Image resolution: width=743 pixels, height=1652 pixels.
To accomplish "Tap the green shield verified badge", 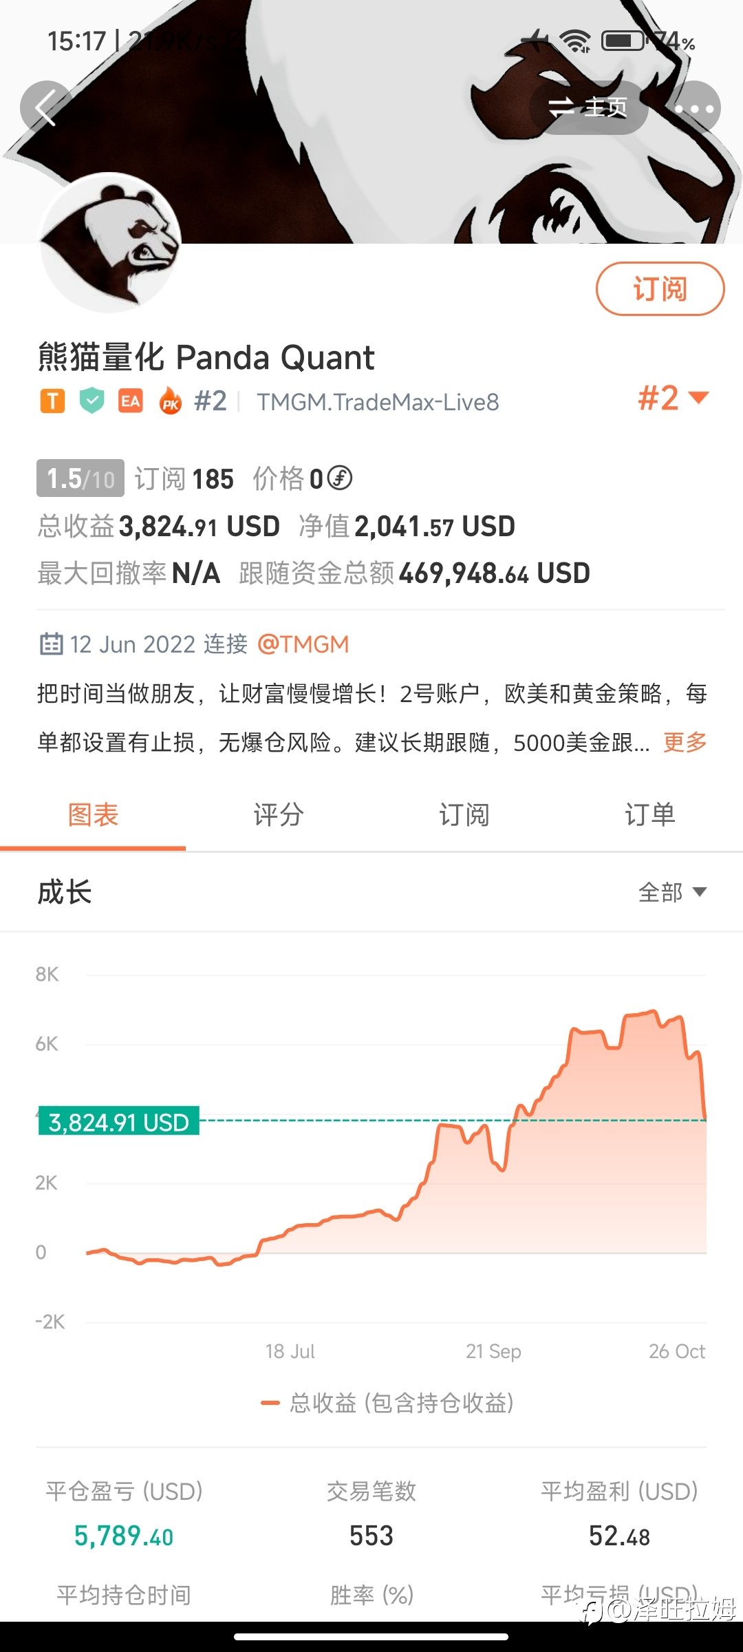I will click(91, 401).
